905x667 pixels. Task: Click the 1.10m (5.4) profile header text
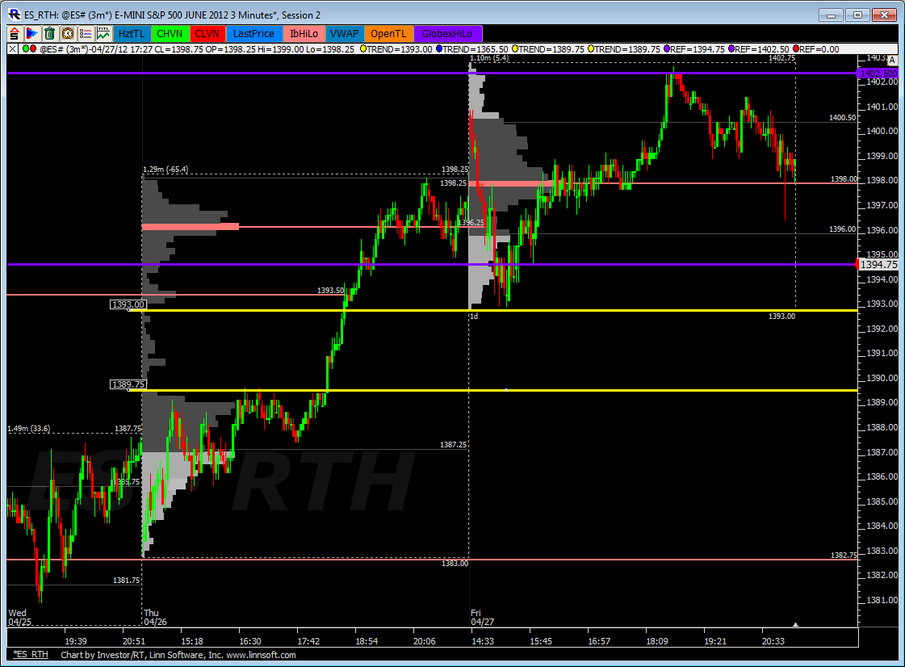click(x=489, y=58)
